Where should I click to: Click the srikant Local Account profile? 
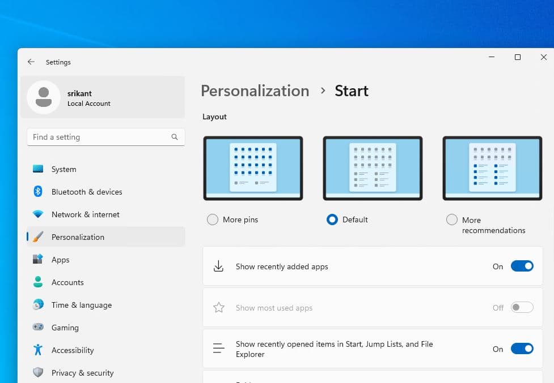(103, 97)
